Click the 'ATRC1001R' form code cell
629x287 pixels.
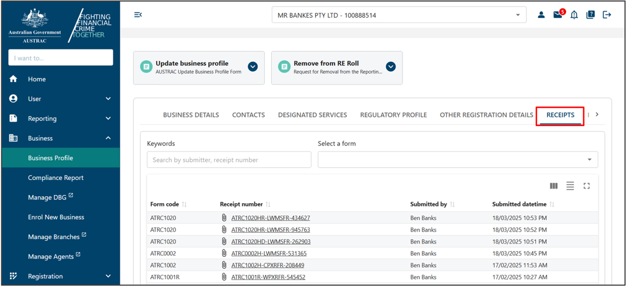coord(164,277)
